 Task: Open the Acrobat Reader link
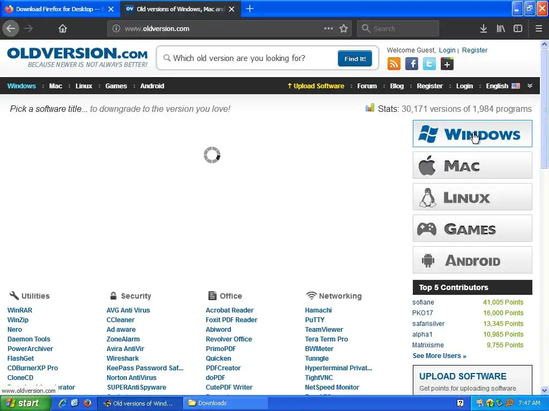229,310
